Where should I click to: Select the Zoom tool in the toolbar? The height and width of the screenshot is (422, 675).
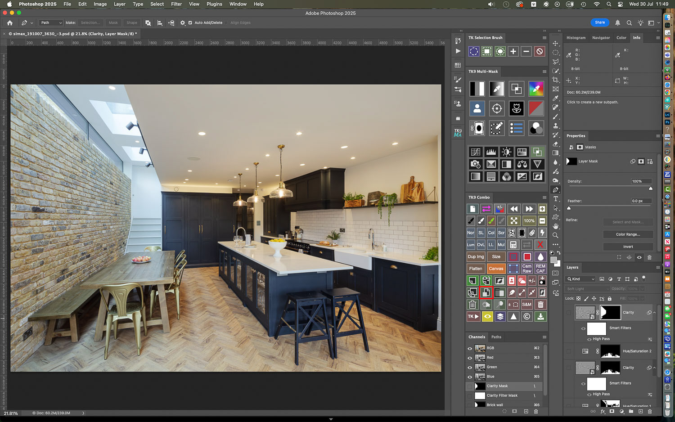(556, 235)
